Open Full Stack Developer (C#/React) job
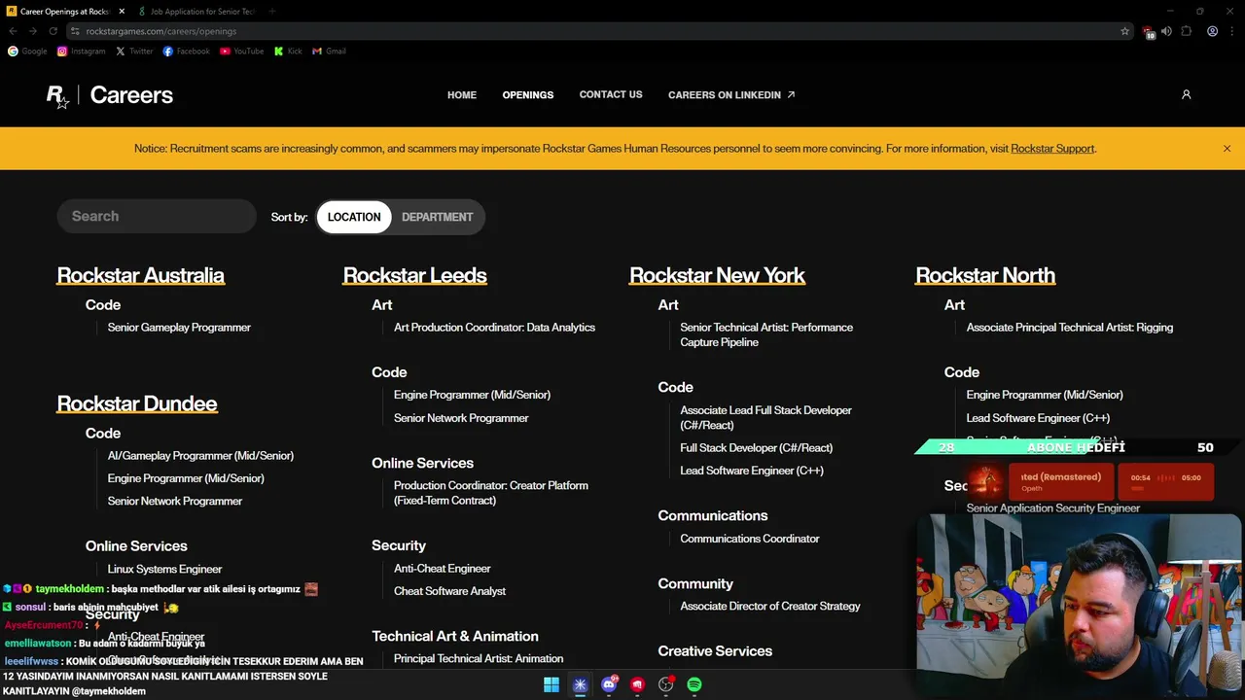1245x700 pixels. [757, 448]
